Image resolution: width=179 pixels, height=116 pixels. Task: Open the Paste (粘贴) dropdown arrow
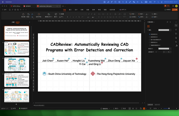30,17
